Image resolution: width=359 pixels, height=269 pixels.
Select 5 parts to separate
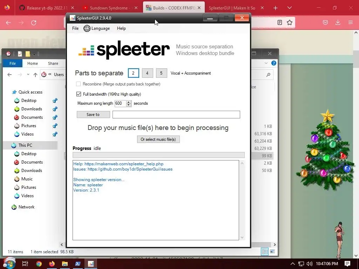[x=161, y=73]
